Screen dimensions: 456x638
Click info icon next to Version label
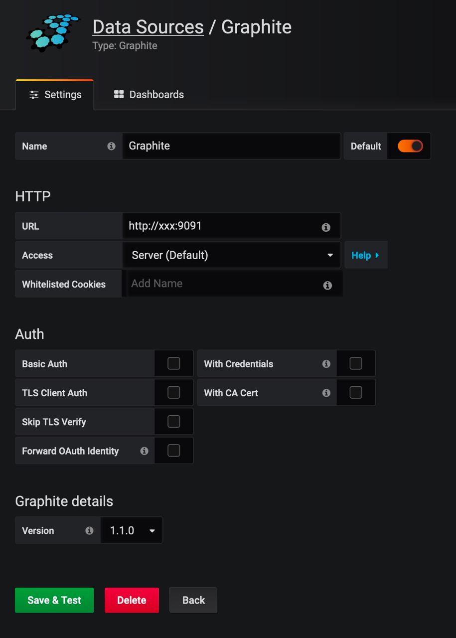[x=89, y=530]
